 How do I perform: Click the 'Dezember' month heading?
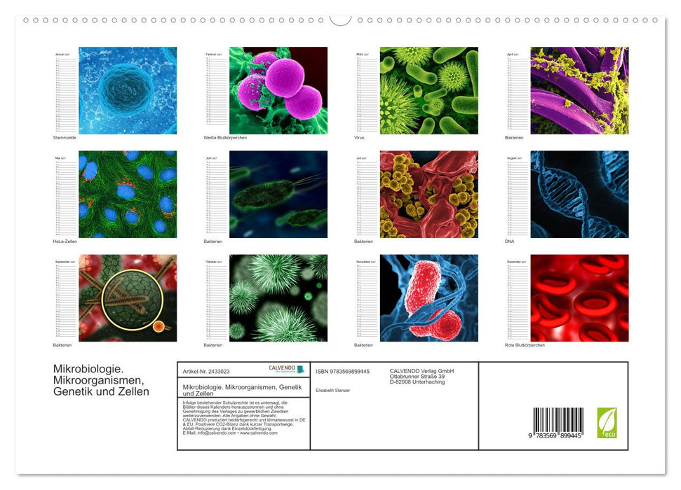(x=516, y=262)
